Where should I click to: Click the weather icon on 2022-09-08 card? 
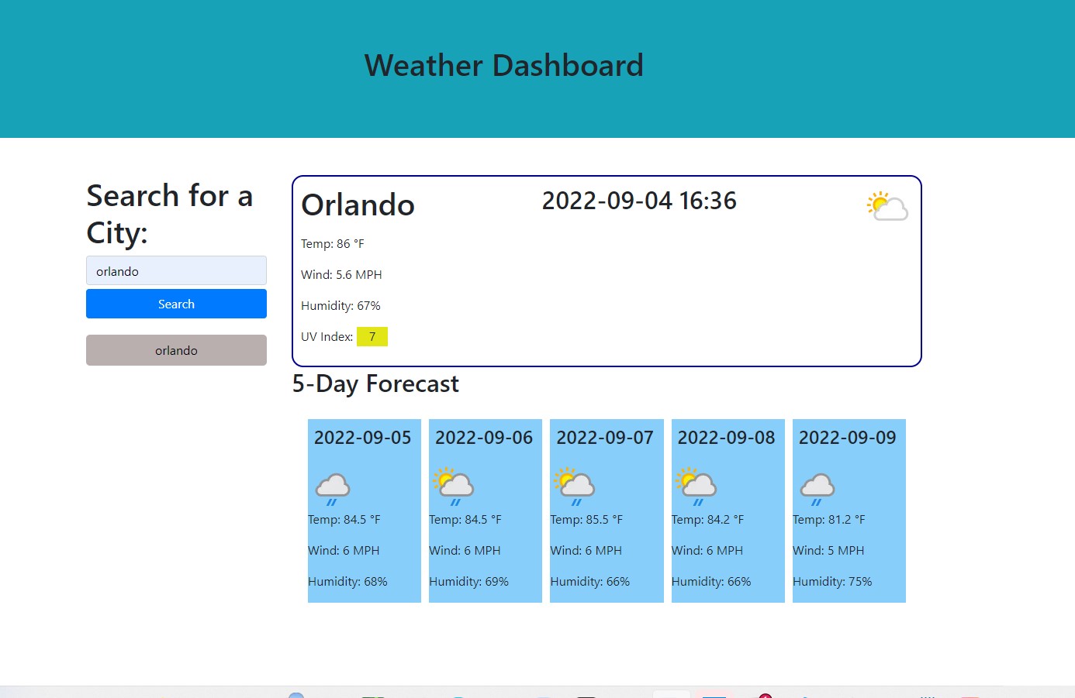point(696,486)
